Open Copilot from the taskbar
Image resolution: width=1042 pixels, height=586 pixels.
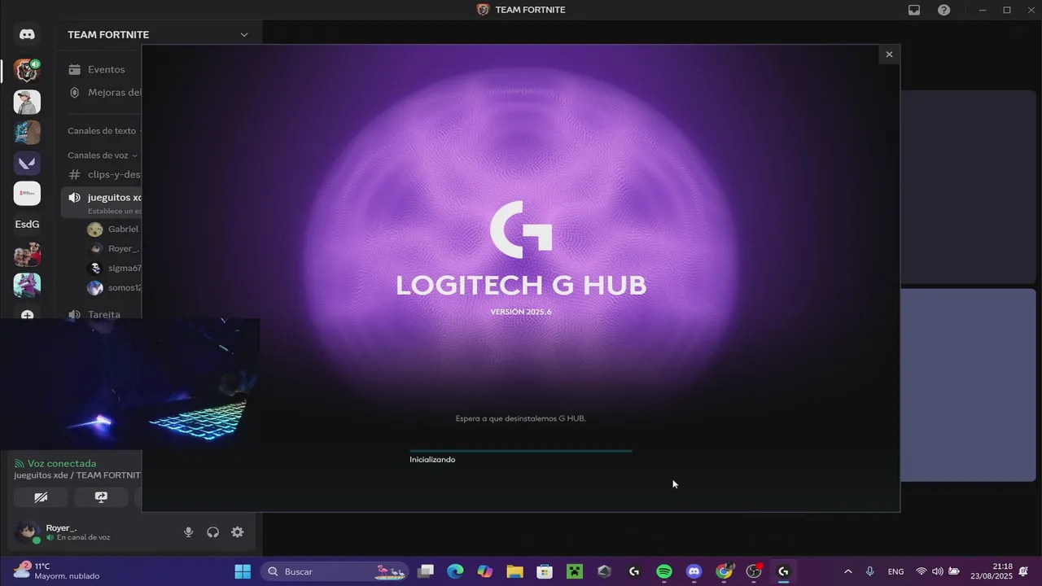(485, 571)
